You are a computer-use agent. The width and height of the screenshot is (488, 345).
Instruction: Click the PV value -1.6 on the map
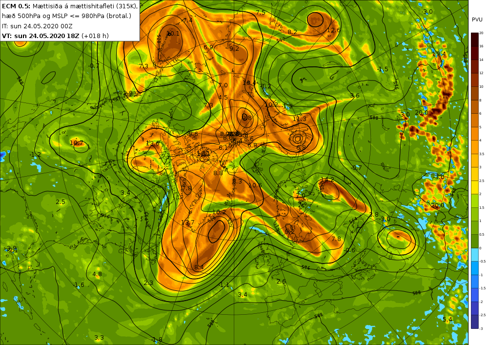(79, 285)
